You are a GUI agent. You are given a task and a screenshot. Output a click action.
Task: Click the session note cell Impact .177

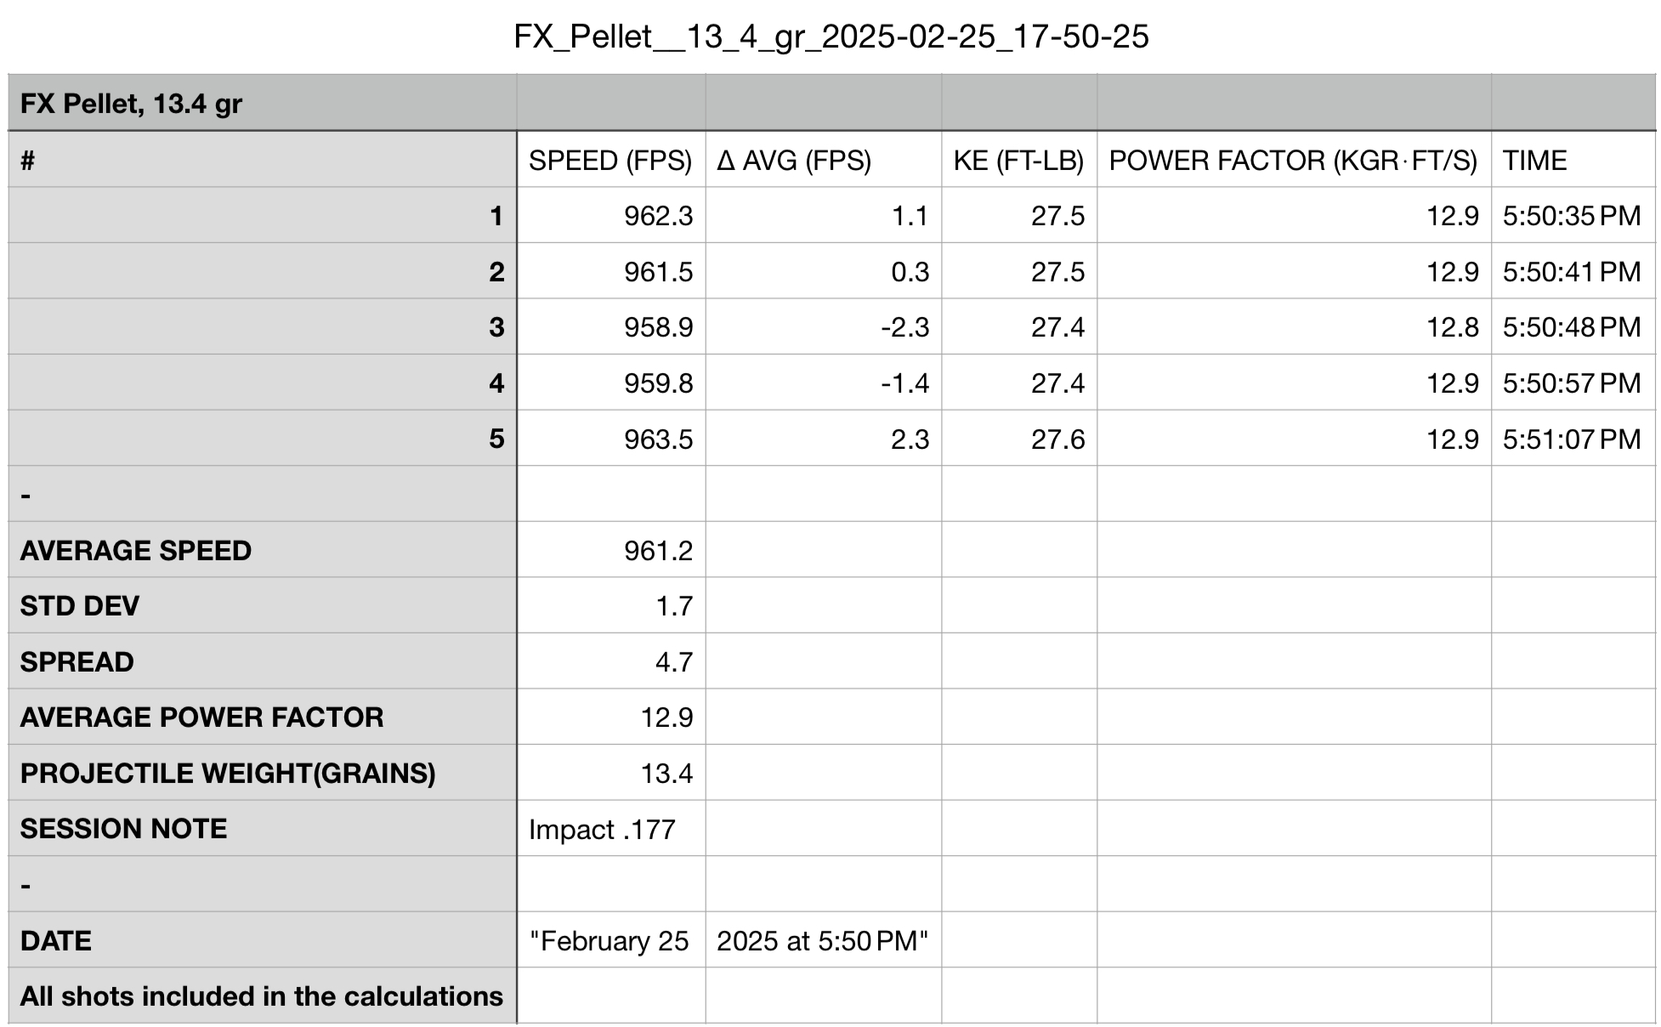point(610,828)
